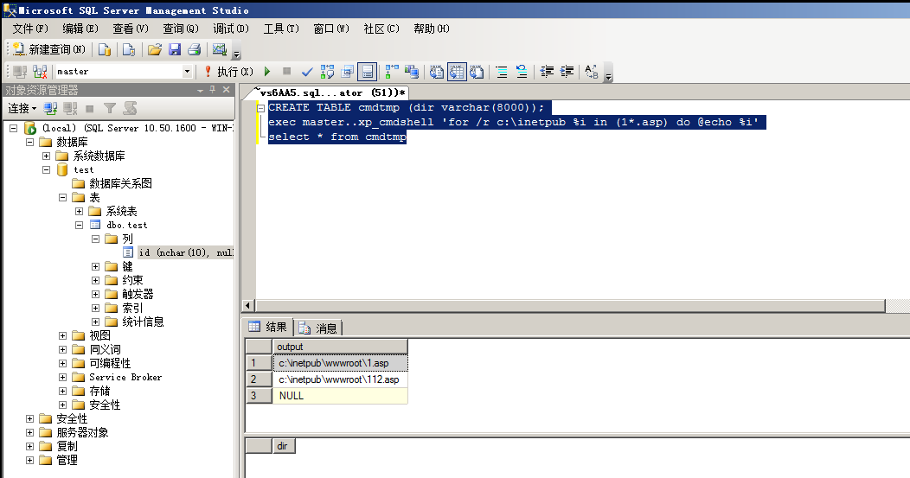Open a Database Engine Query icon
This screenshot has height=478, width=910.
click(x=105, y=50)
